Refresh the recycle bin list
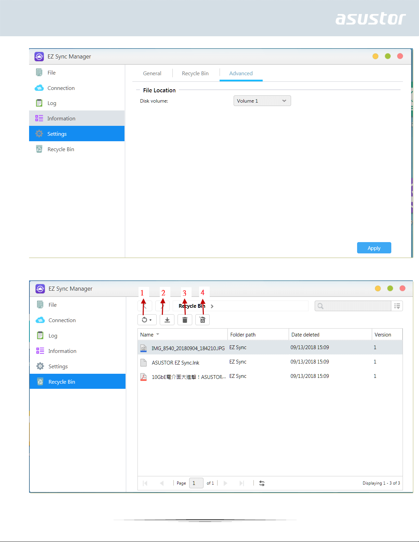This screenshot has width=419, height=542. (262, 483)
